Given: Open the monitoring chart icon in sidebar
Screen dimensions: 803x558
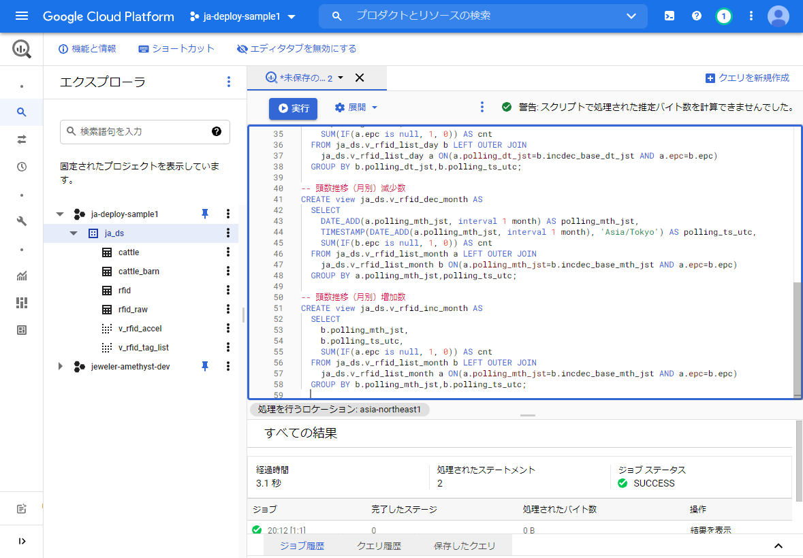Looking at the screenshot, I should 22,276.
